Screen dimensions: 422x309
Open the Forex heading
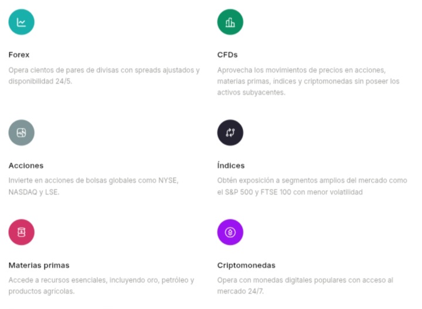[x=19, y=55]
